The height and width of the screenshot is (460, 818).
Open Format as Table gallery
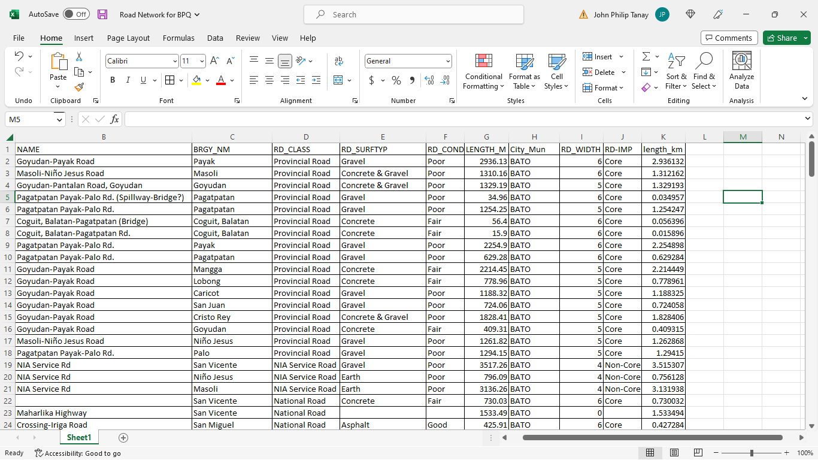pos(525,71)
